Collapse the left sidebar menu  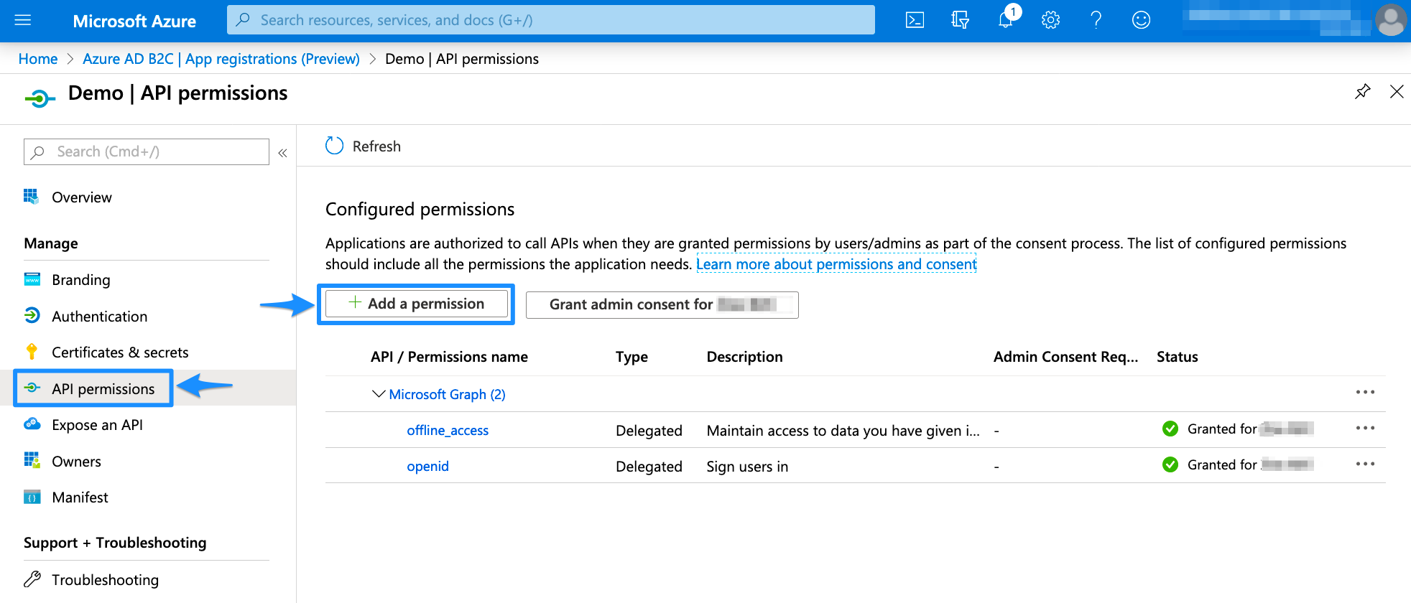click(x=282, y=152)
